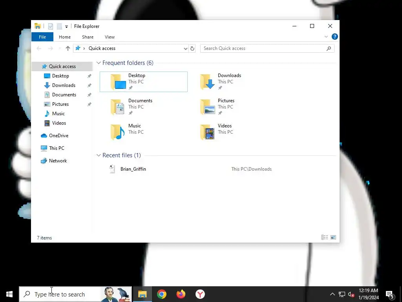This screenshot has width=402, height=302.
Task: Click the pin beside Documents in navigation pane
Action: tap(89, 95)
